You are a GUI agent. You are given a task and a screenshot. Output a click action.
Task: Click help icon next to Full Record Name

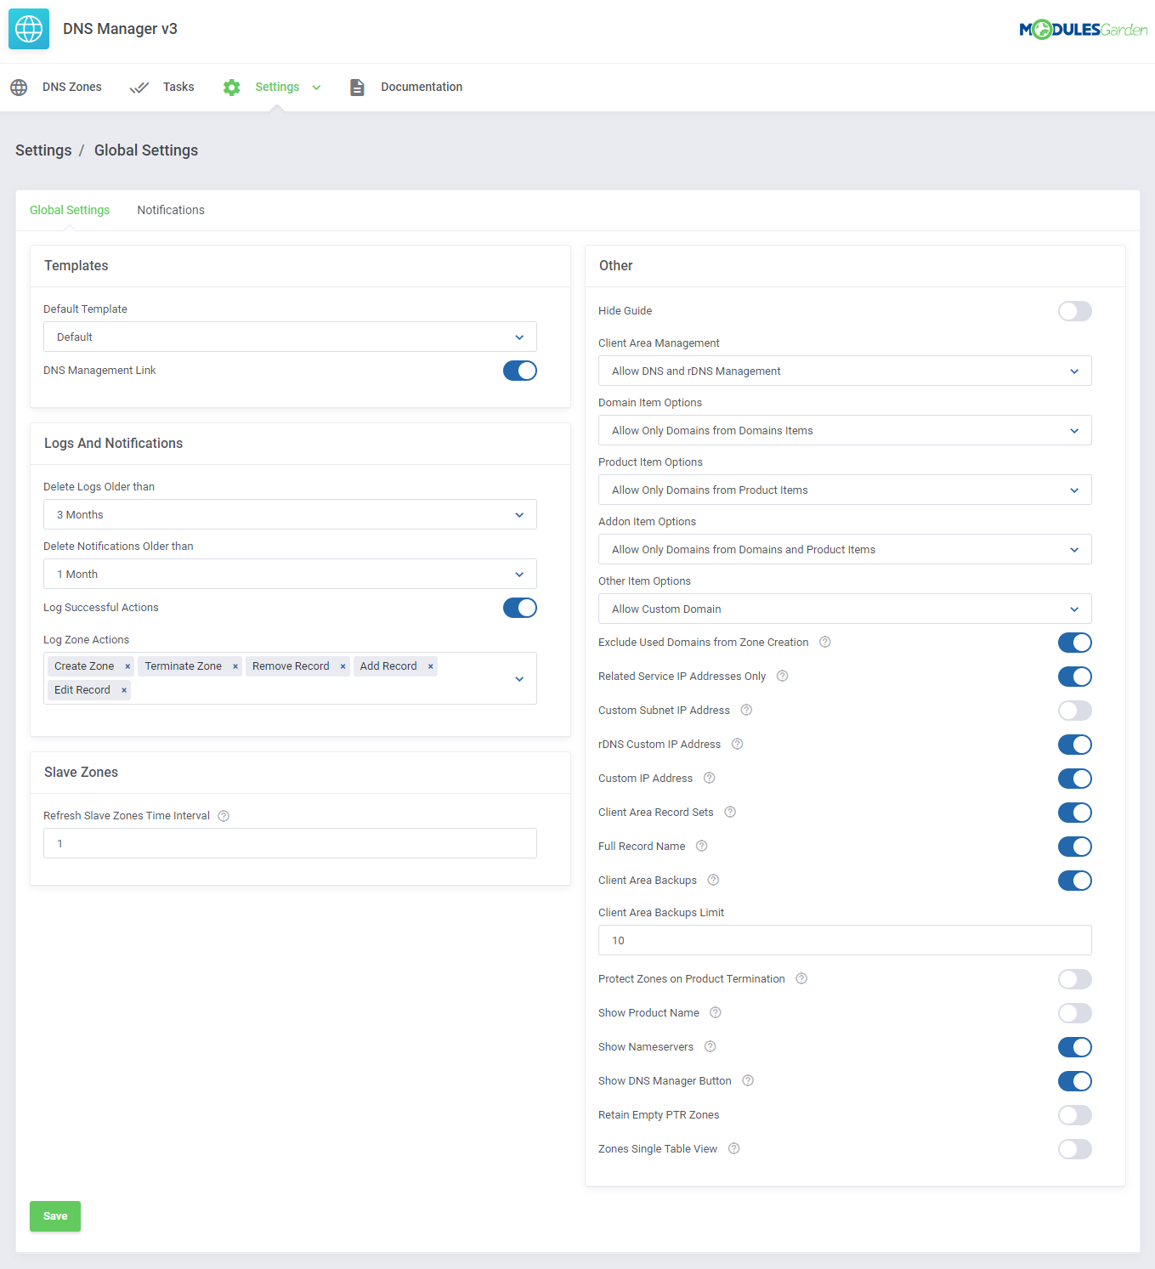click(701, 847)
